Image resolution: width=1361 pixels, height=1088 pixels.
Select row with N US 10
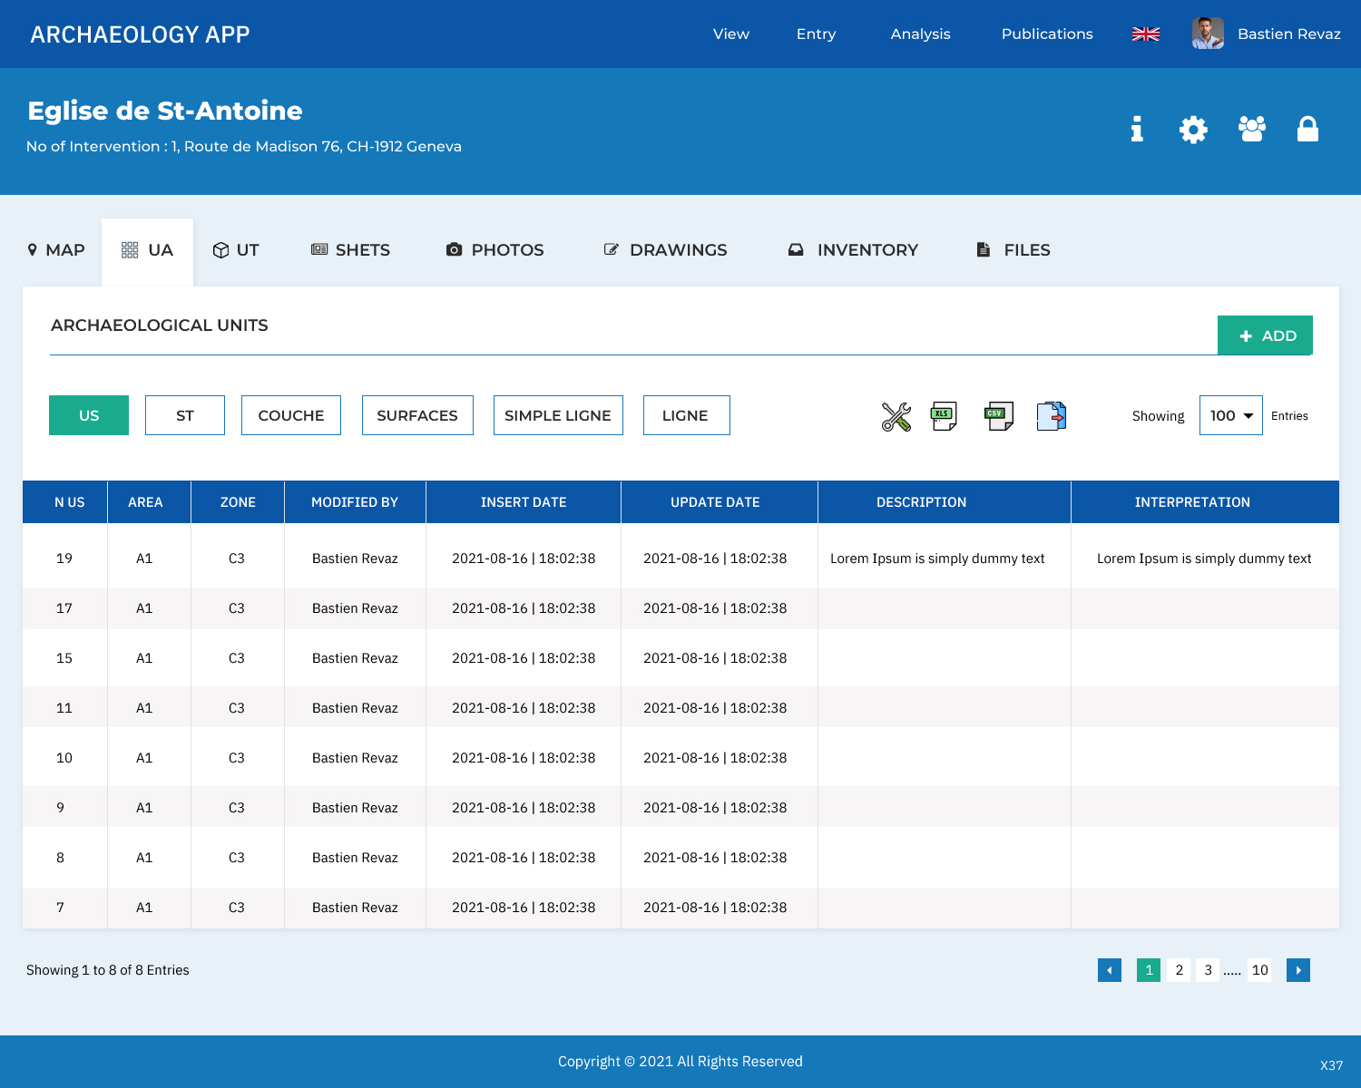[680, 758]
